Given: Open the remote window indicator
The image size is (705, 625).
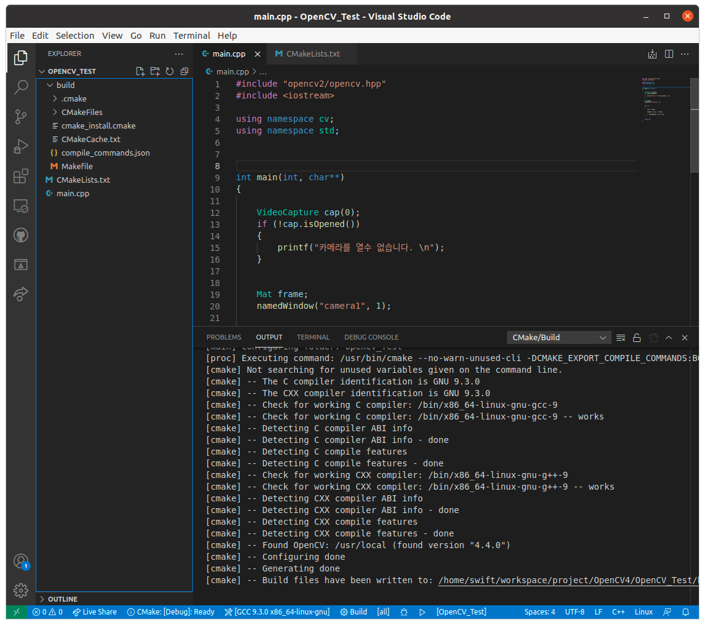Looking at the screenshot, I should pos(17,612).
